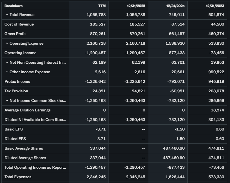Select the 12/31/2025 column header
This screenshot has height=183, width=230.
pos(136,6)
